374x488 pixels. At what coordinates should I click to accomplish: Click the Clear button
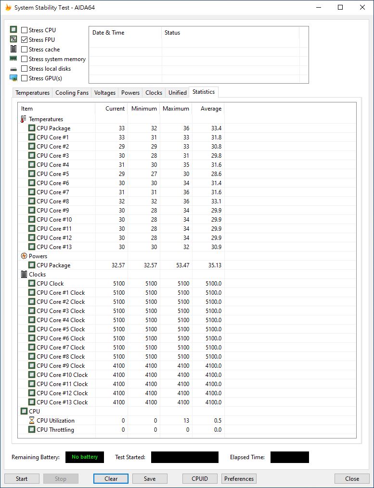point(111,479)
